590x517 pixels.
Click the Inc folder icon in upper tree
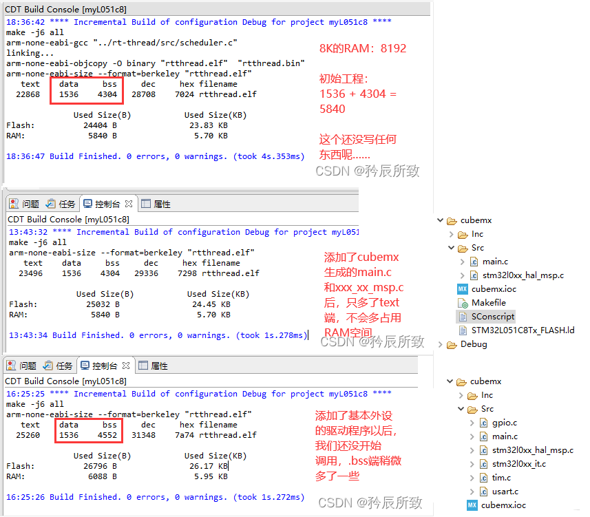point(463,235)
